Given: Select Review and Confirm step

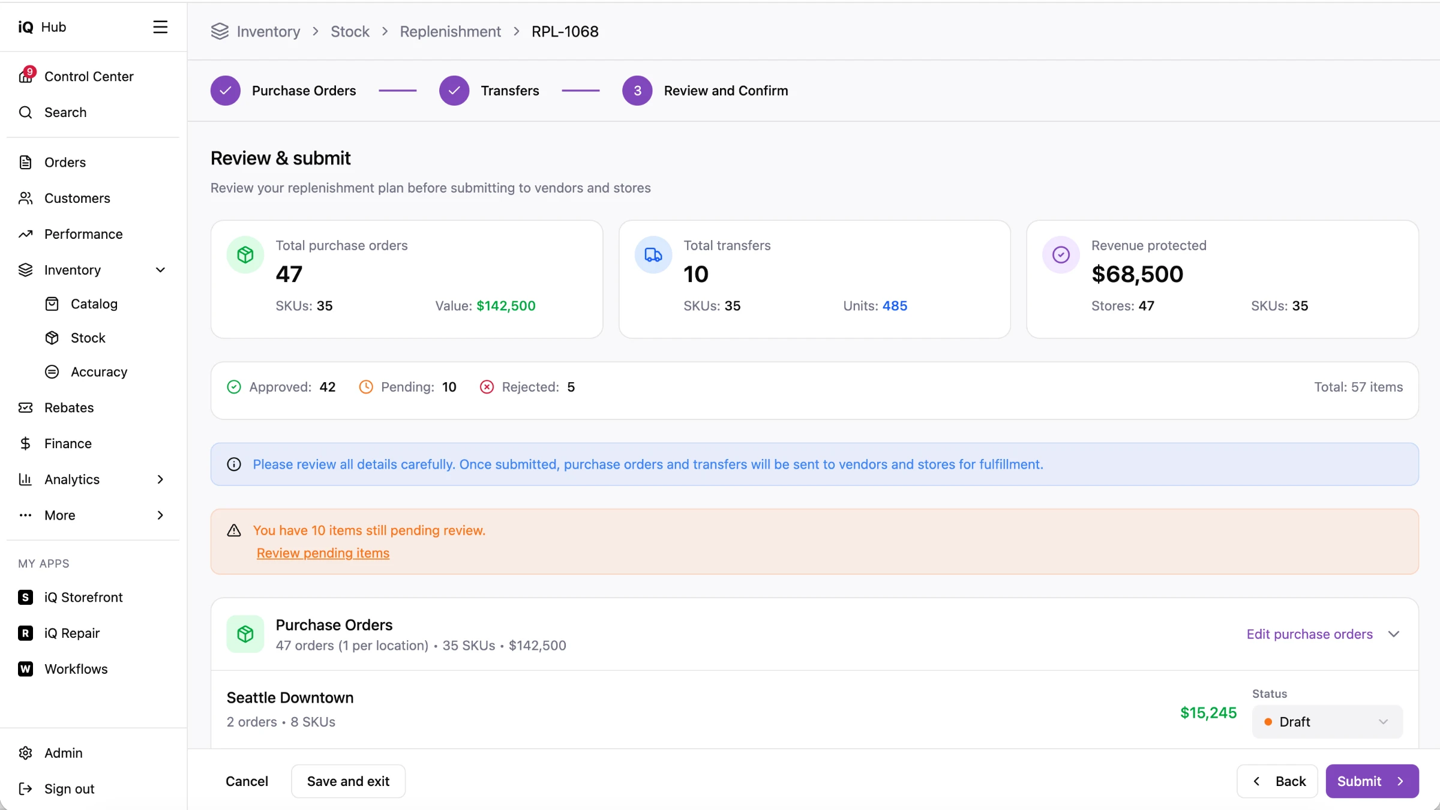Looking at the screenshot, I should click(705, 91).
